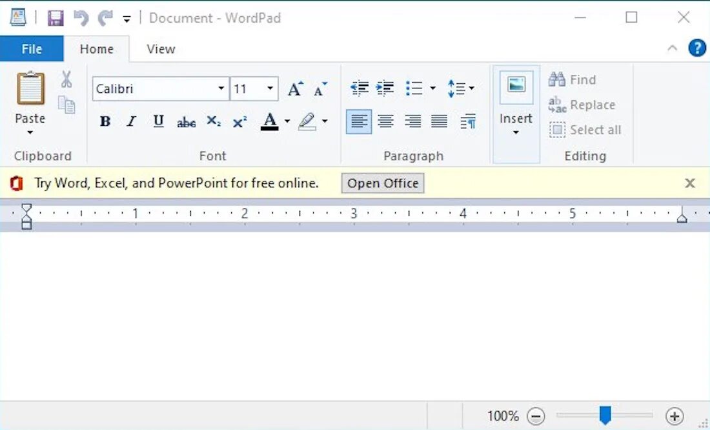Open the Paragraph dialog icon
710x430 pixels.
coord(468,121)
